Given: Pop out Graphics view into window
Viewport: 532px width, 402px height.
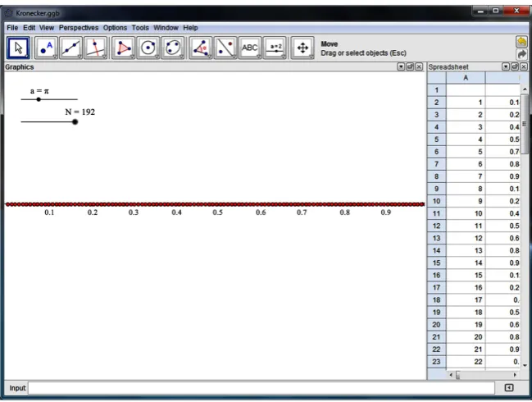Looking at the screenshot, I should [410, 66].
